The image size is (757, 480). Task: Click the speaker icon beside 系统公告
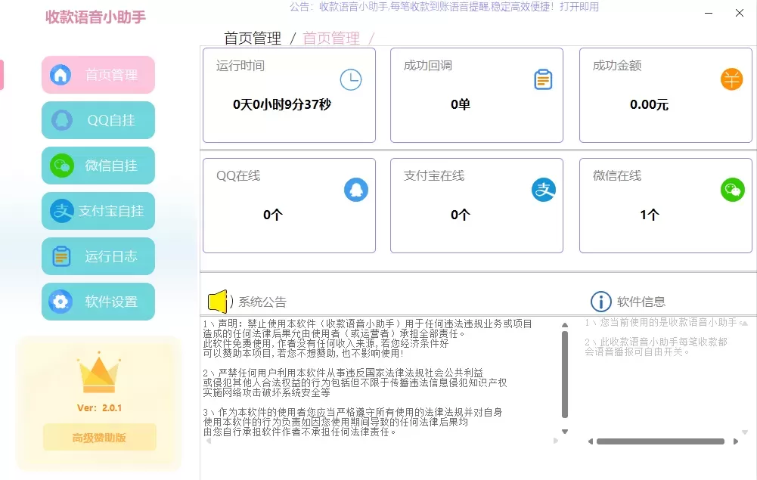(x=218, y=301)
